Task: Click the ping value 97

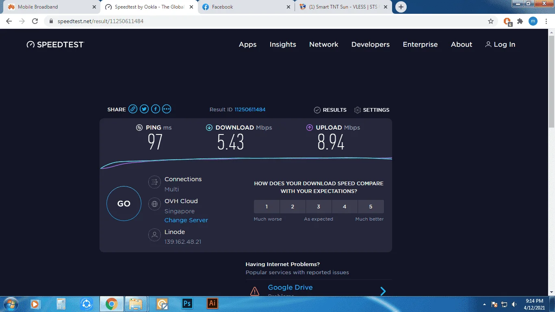Action: pyautogui.click(x=155, y=142)
